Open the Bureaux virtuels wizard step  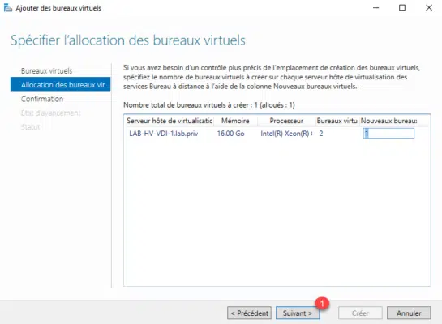46,70
